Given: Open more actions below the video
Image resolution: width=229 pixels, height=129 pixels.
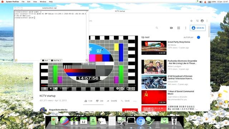Looking at the screenshot, I should 135,101.
